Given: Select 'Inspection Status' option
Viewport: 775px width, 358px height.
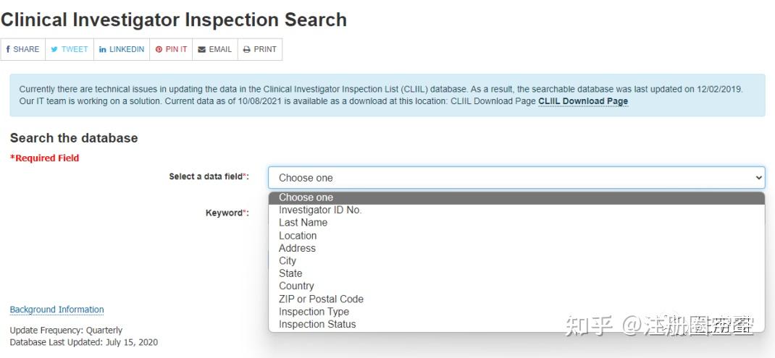Looking at the screenshot, I should [x=317, y=324].
